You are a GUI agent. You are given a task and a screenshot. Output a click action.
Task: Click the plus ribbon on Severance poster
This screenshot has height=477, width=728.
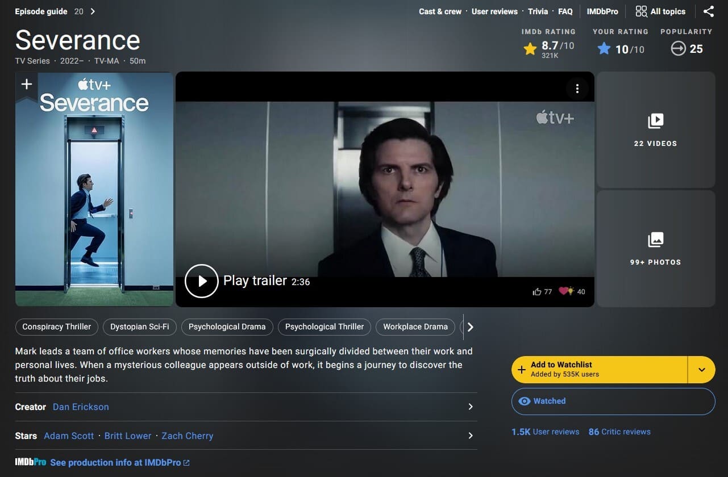[x=26, y=85]
